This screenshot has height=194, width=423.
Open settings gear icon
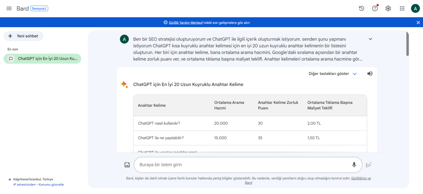[388, 8]
